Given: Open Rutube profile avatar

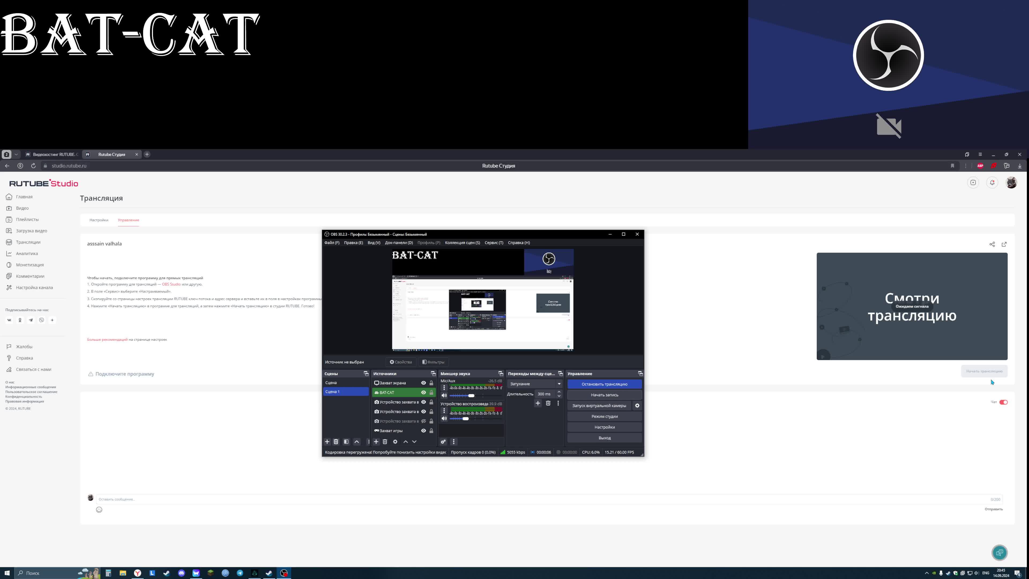Looking at the screenshot, I should (1011, 183).
